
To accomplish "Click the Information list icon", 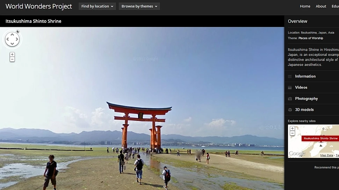I will tap(290, 76).
